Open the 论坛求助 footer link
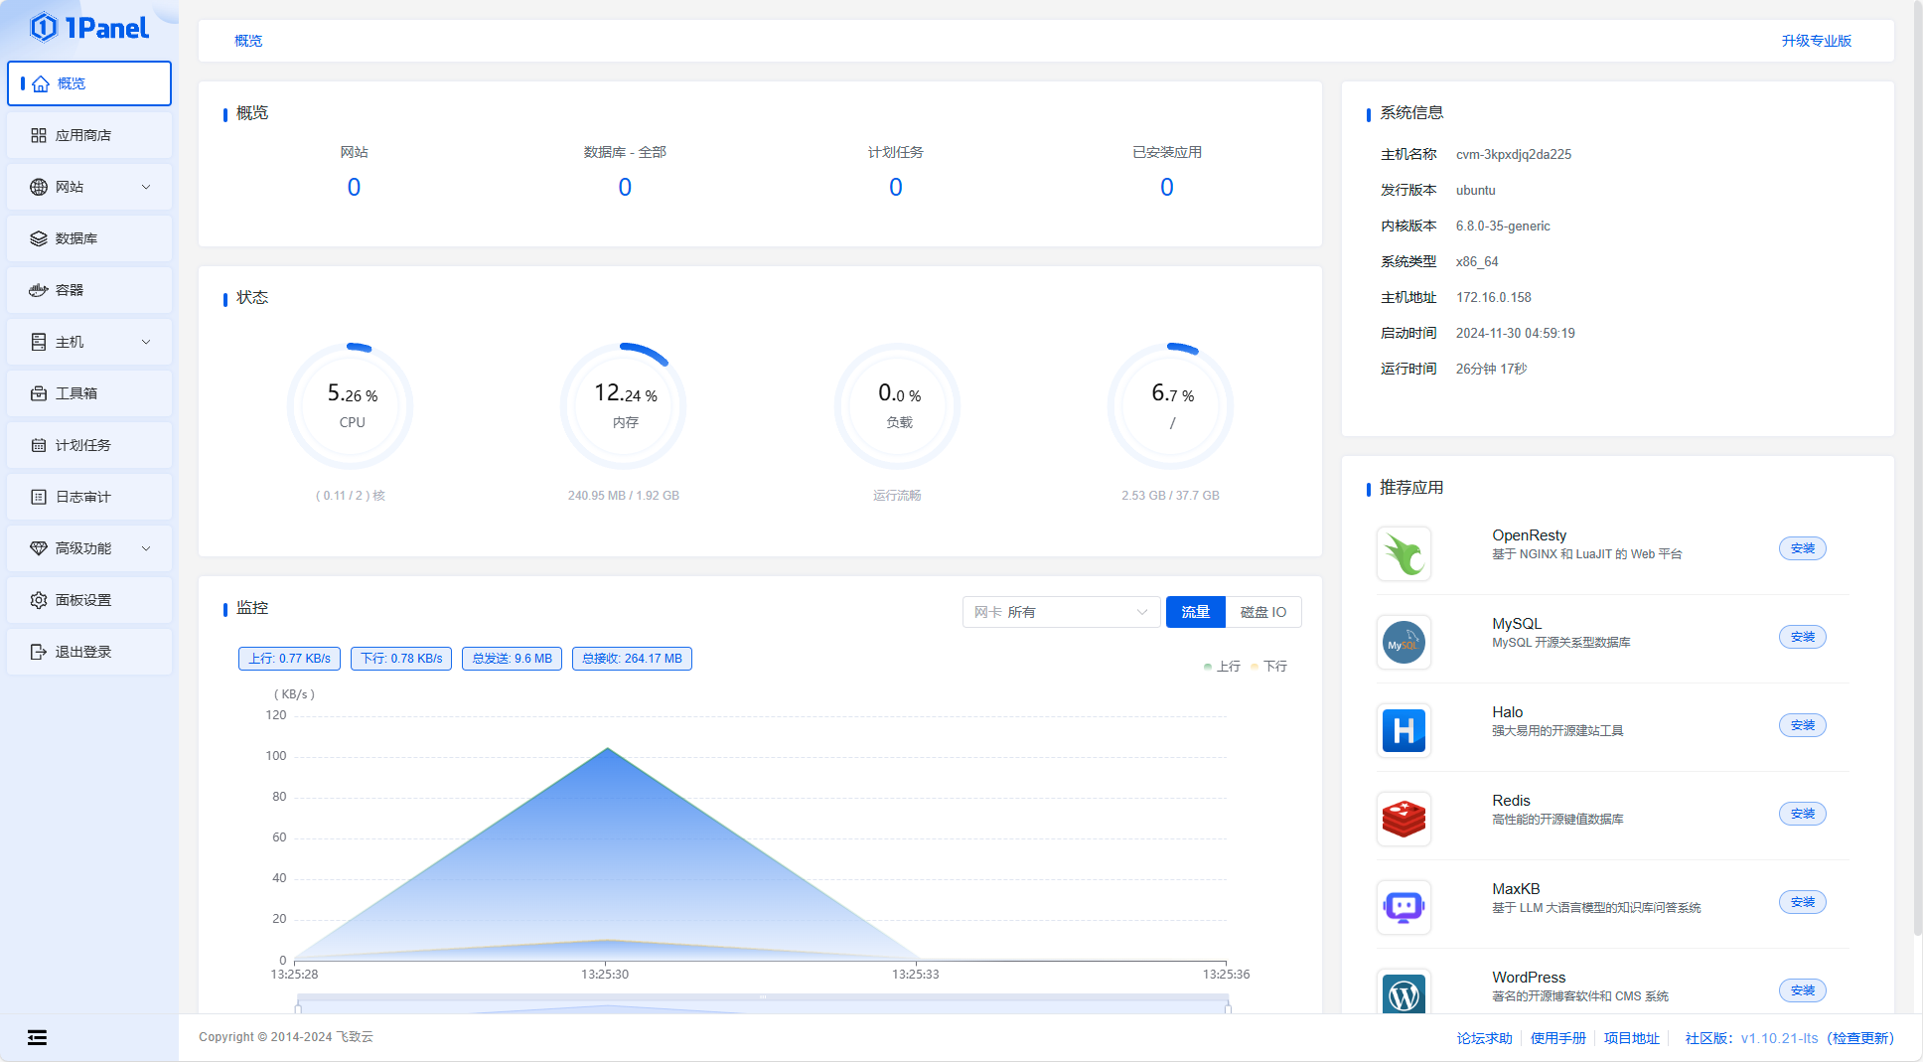 click(x=1484, y=1038)
